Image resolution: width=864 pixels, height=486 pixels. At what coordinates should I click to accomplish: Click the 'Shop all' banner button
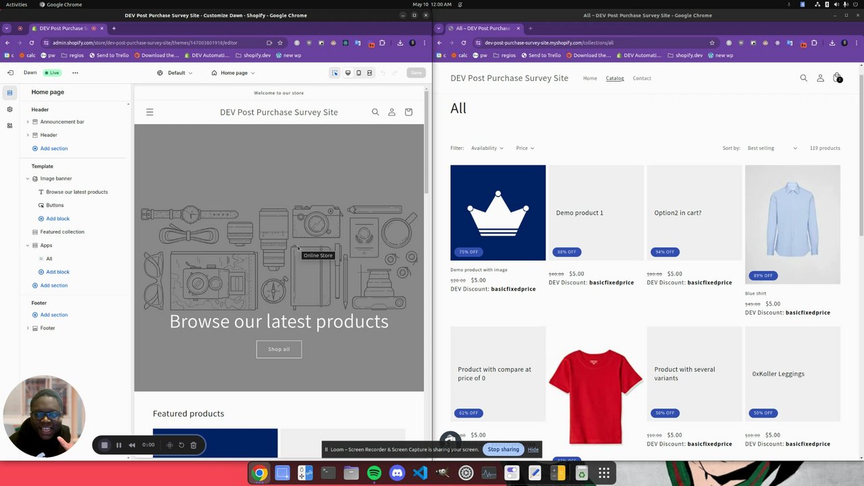[279, 349]
